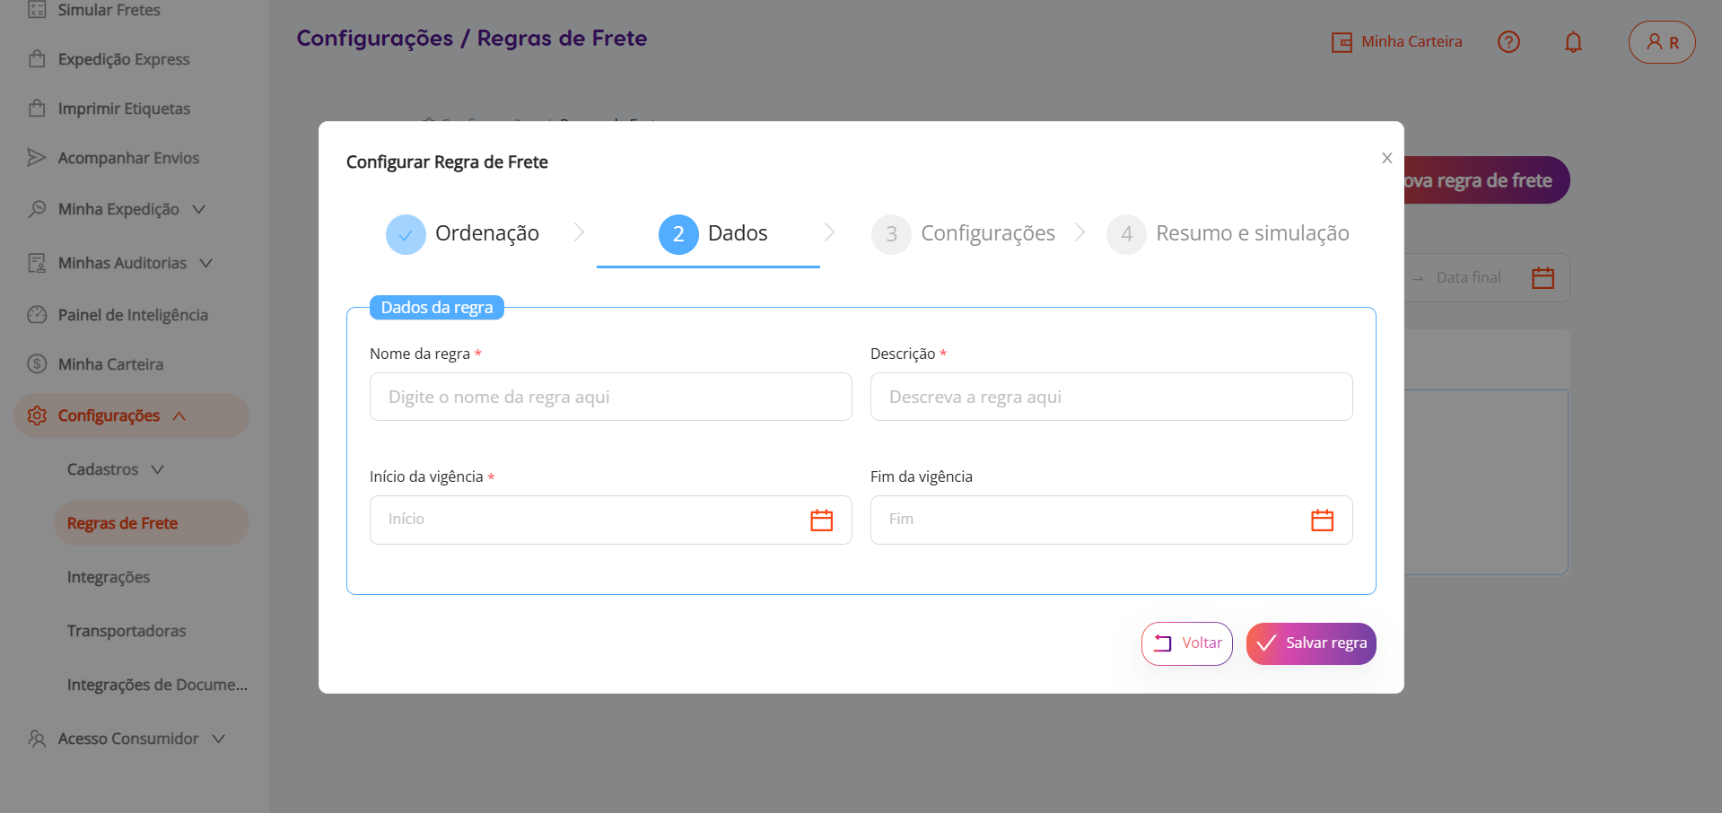The height and width of the screenshot is (813, 1722).
Task: Click the Configurações gear icon in sidebar
Action: [x=37, y=415]
